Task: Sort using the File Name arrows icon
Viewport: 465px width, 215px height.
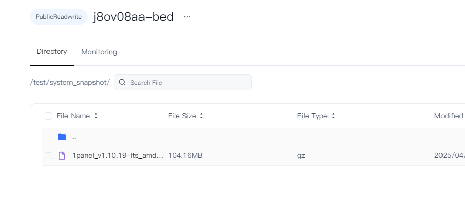Action: coord(96,116)
